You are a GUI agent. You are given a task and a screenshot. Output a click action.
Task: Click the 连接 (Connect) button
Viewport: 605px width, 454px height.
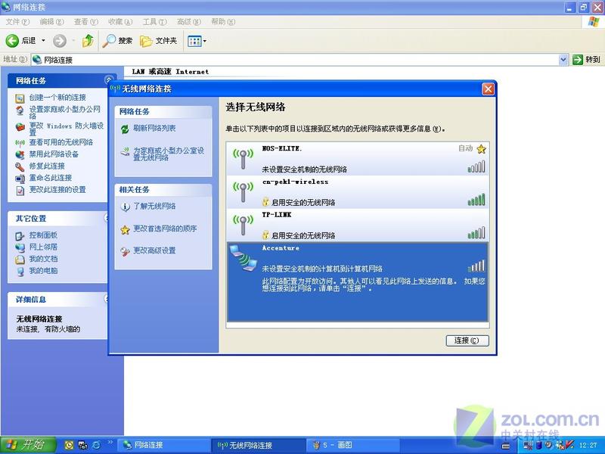[467, 340]
